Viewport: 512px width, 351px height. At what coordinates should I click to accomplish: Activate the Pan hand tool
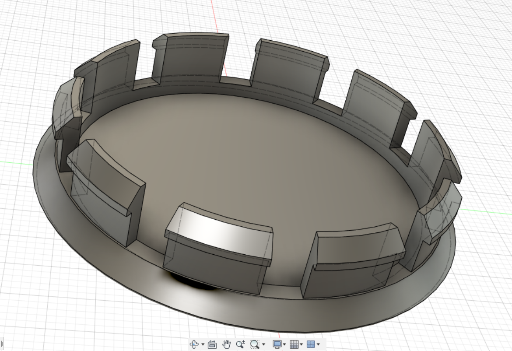(x=226, y=344)
